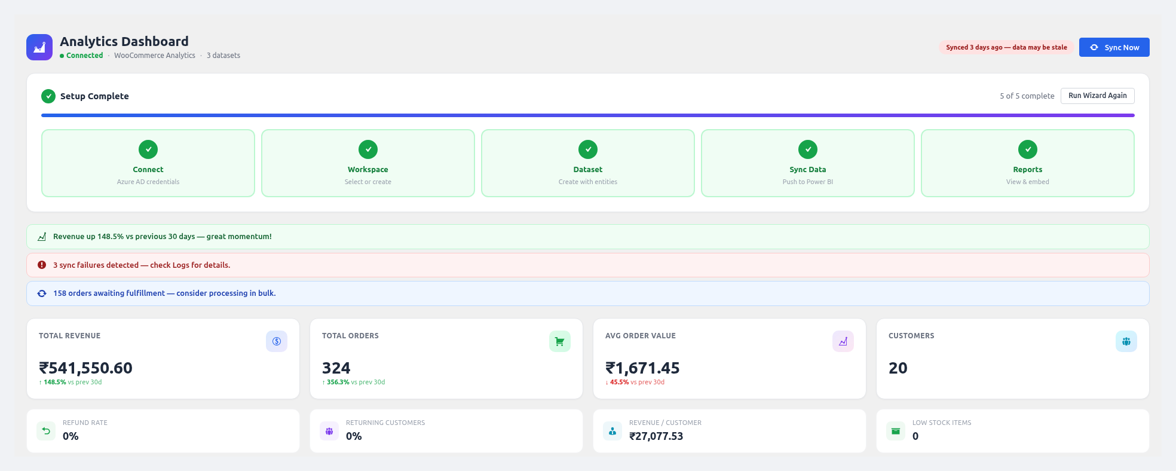Viewport: 1176px width, 471px height.
Task: Click the chart icon on Avg Order Value card
Action: tap(843, 341)
